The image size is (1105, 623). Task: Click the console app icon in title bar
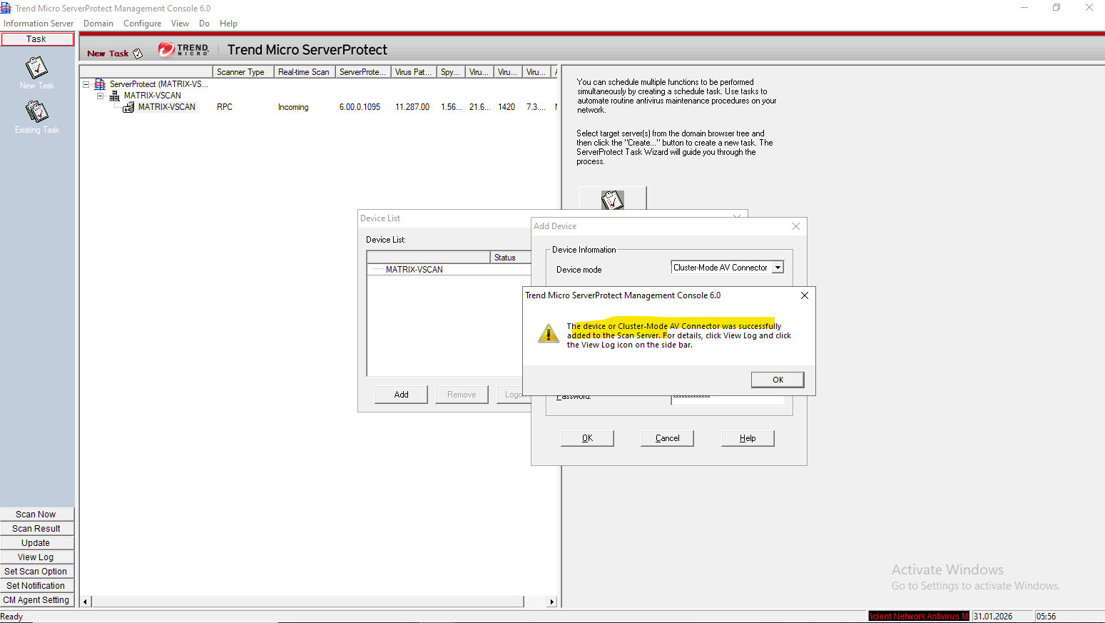tap(6, 8)
